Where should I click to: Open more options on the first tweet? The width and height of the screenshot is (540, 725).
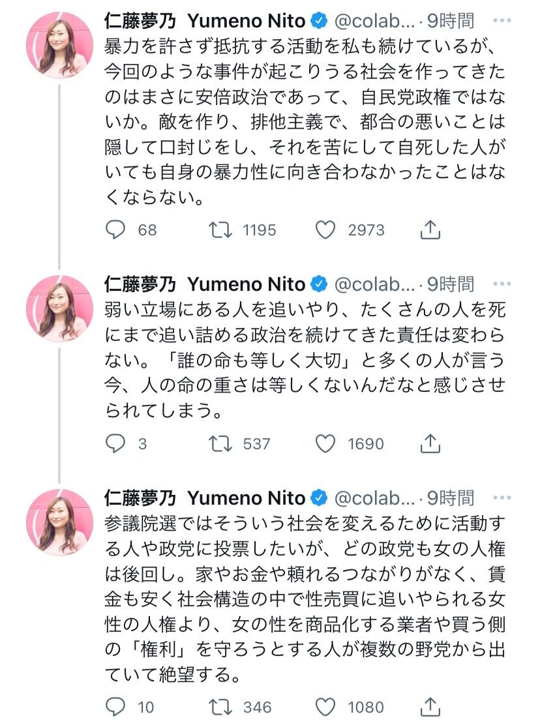point(502,21)
